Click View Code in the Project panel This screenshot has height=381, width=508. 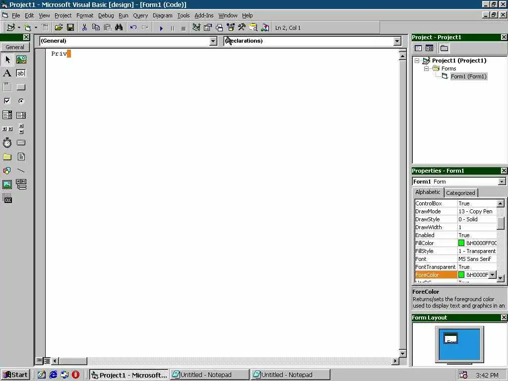point(418,48)
